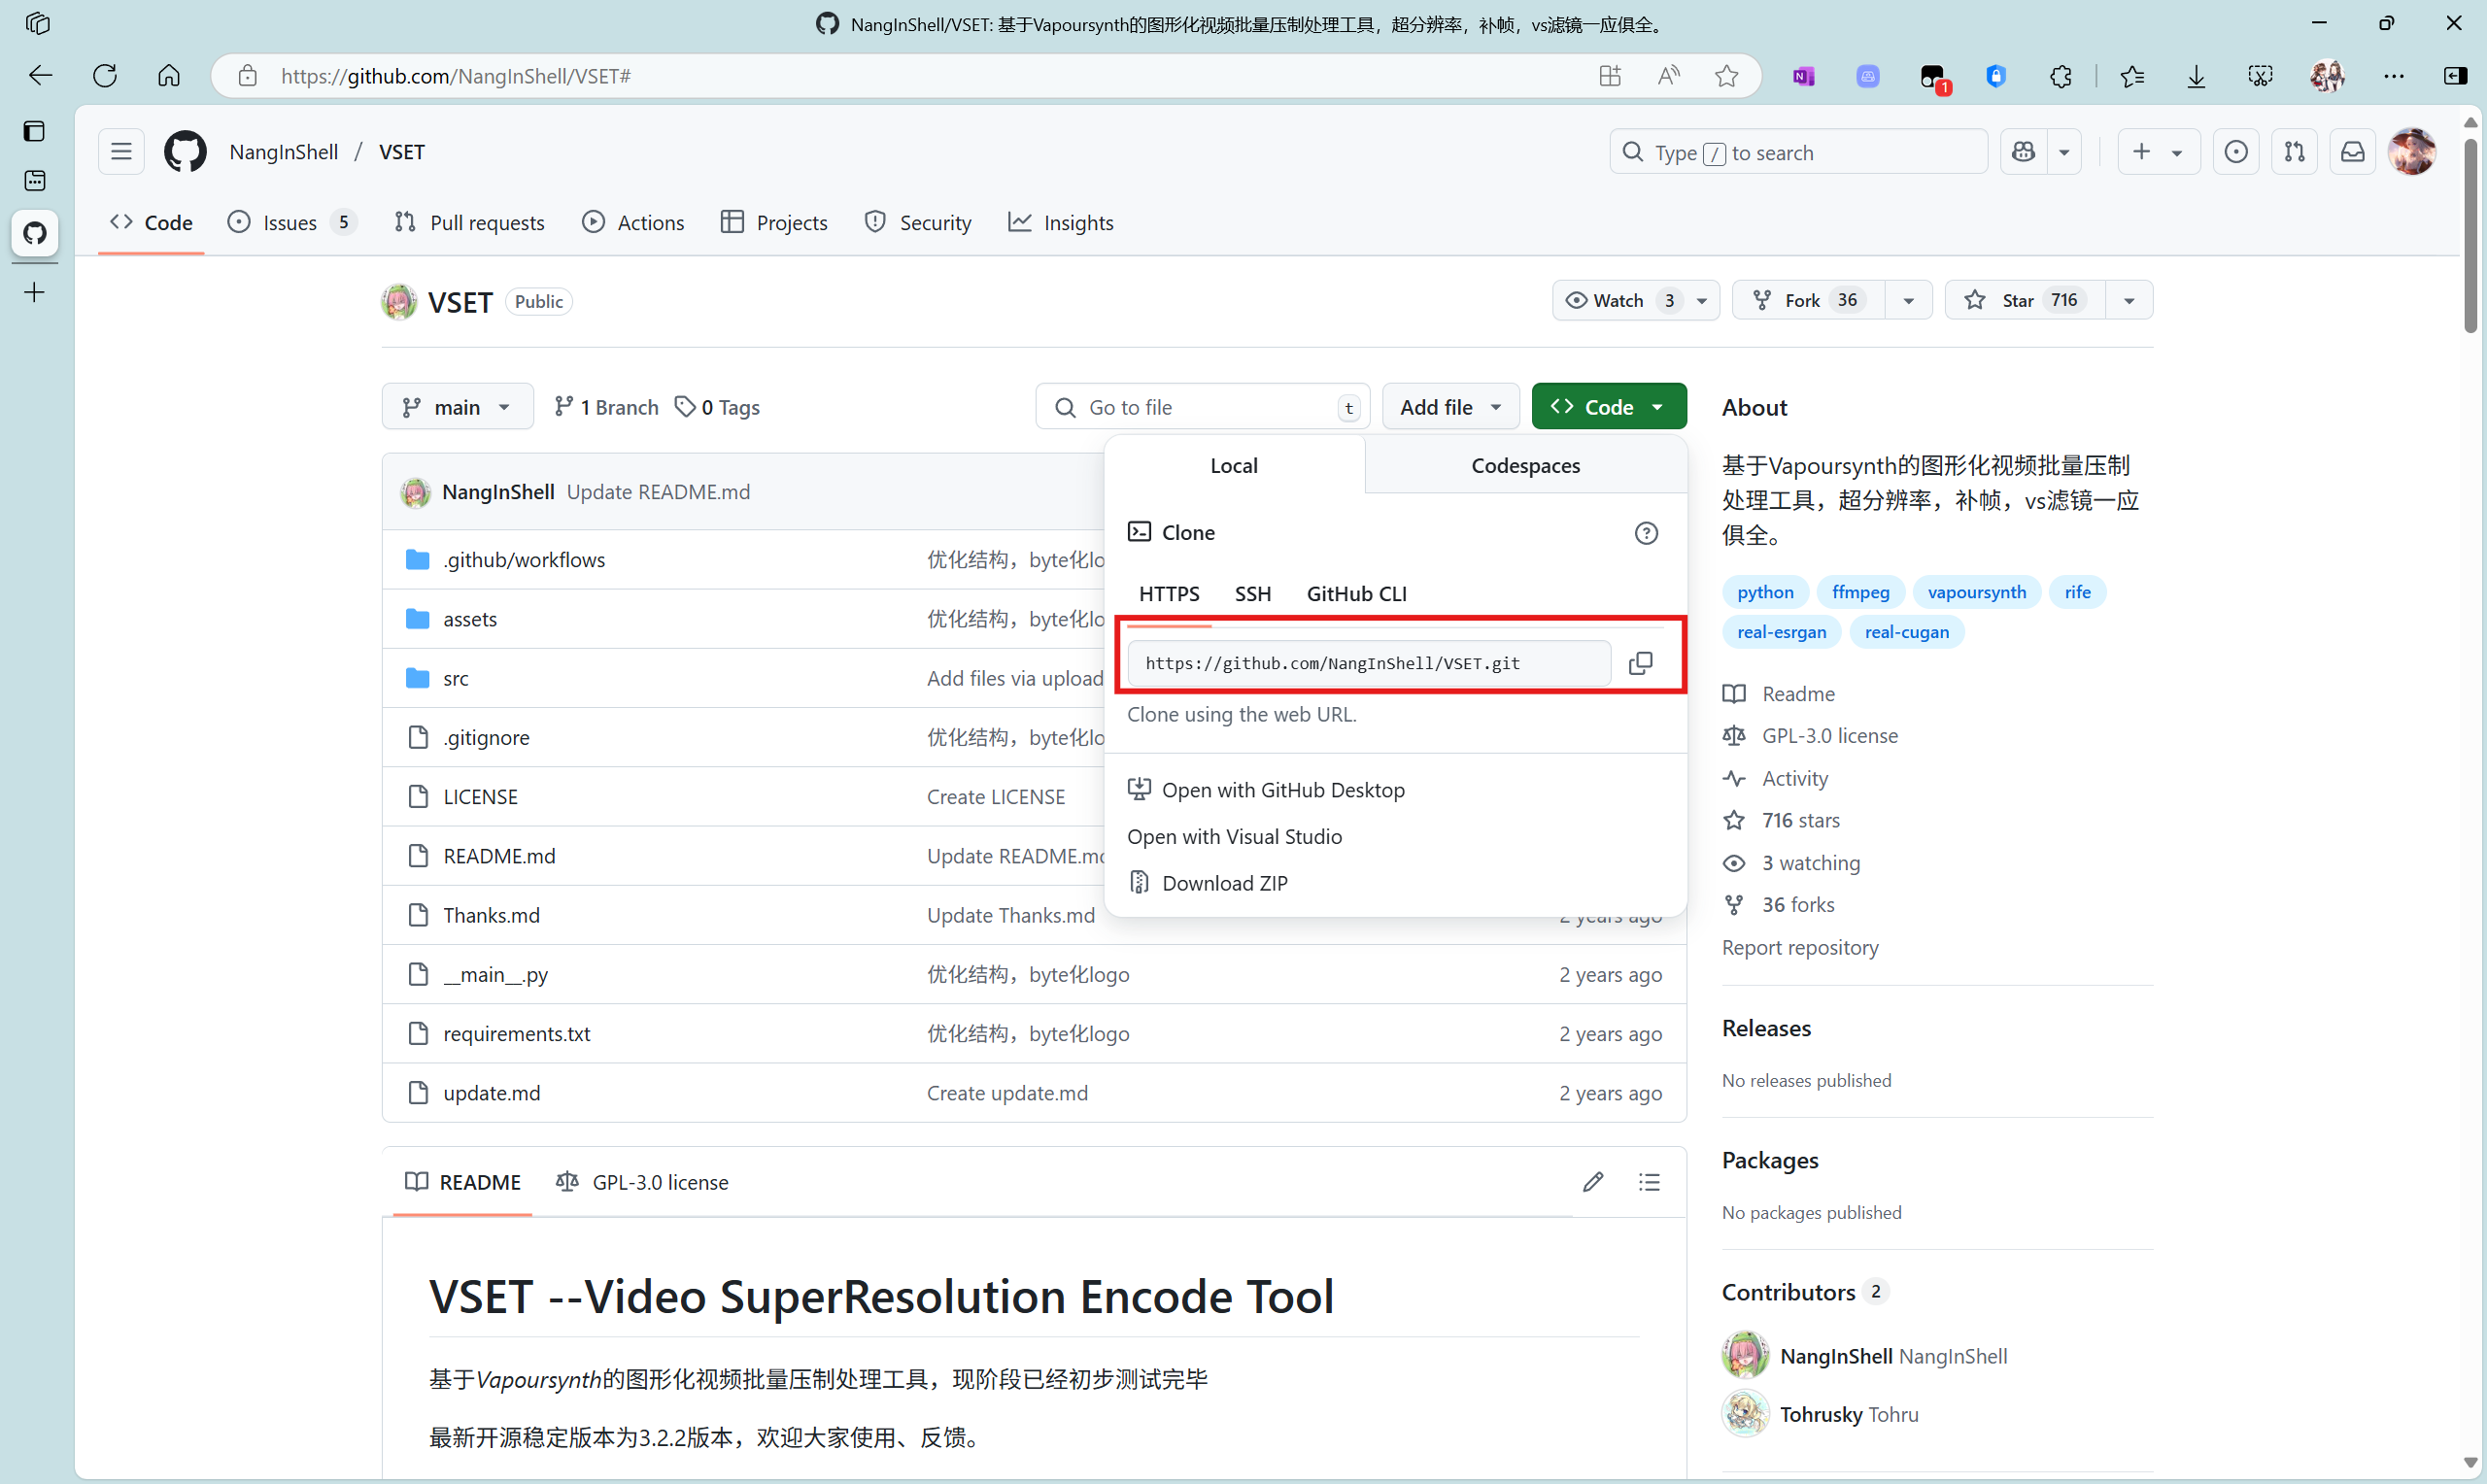Image resolution: width=2487 pixels, height=1484 pixels.
Task: Open the 1 Branch link
Action: tap(607, 407)
